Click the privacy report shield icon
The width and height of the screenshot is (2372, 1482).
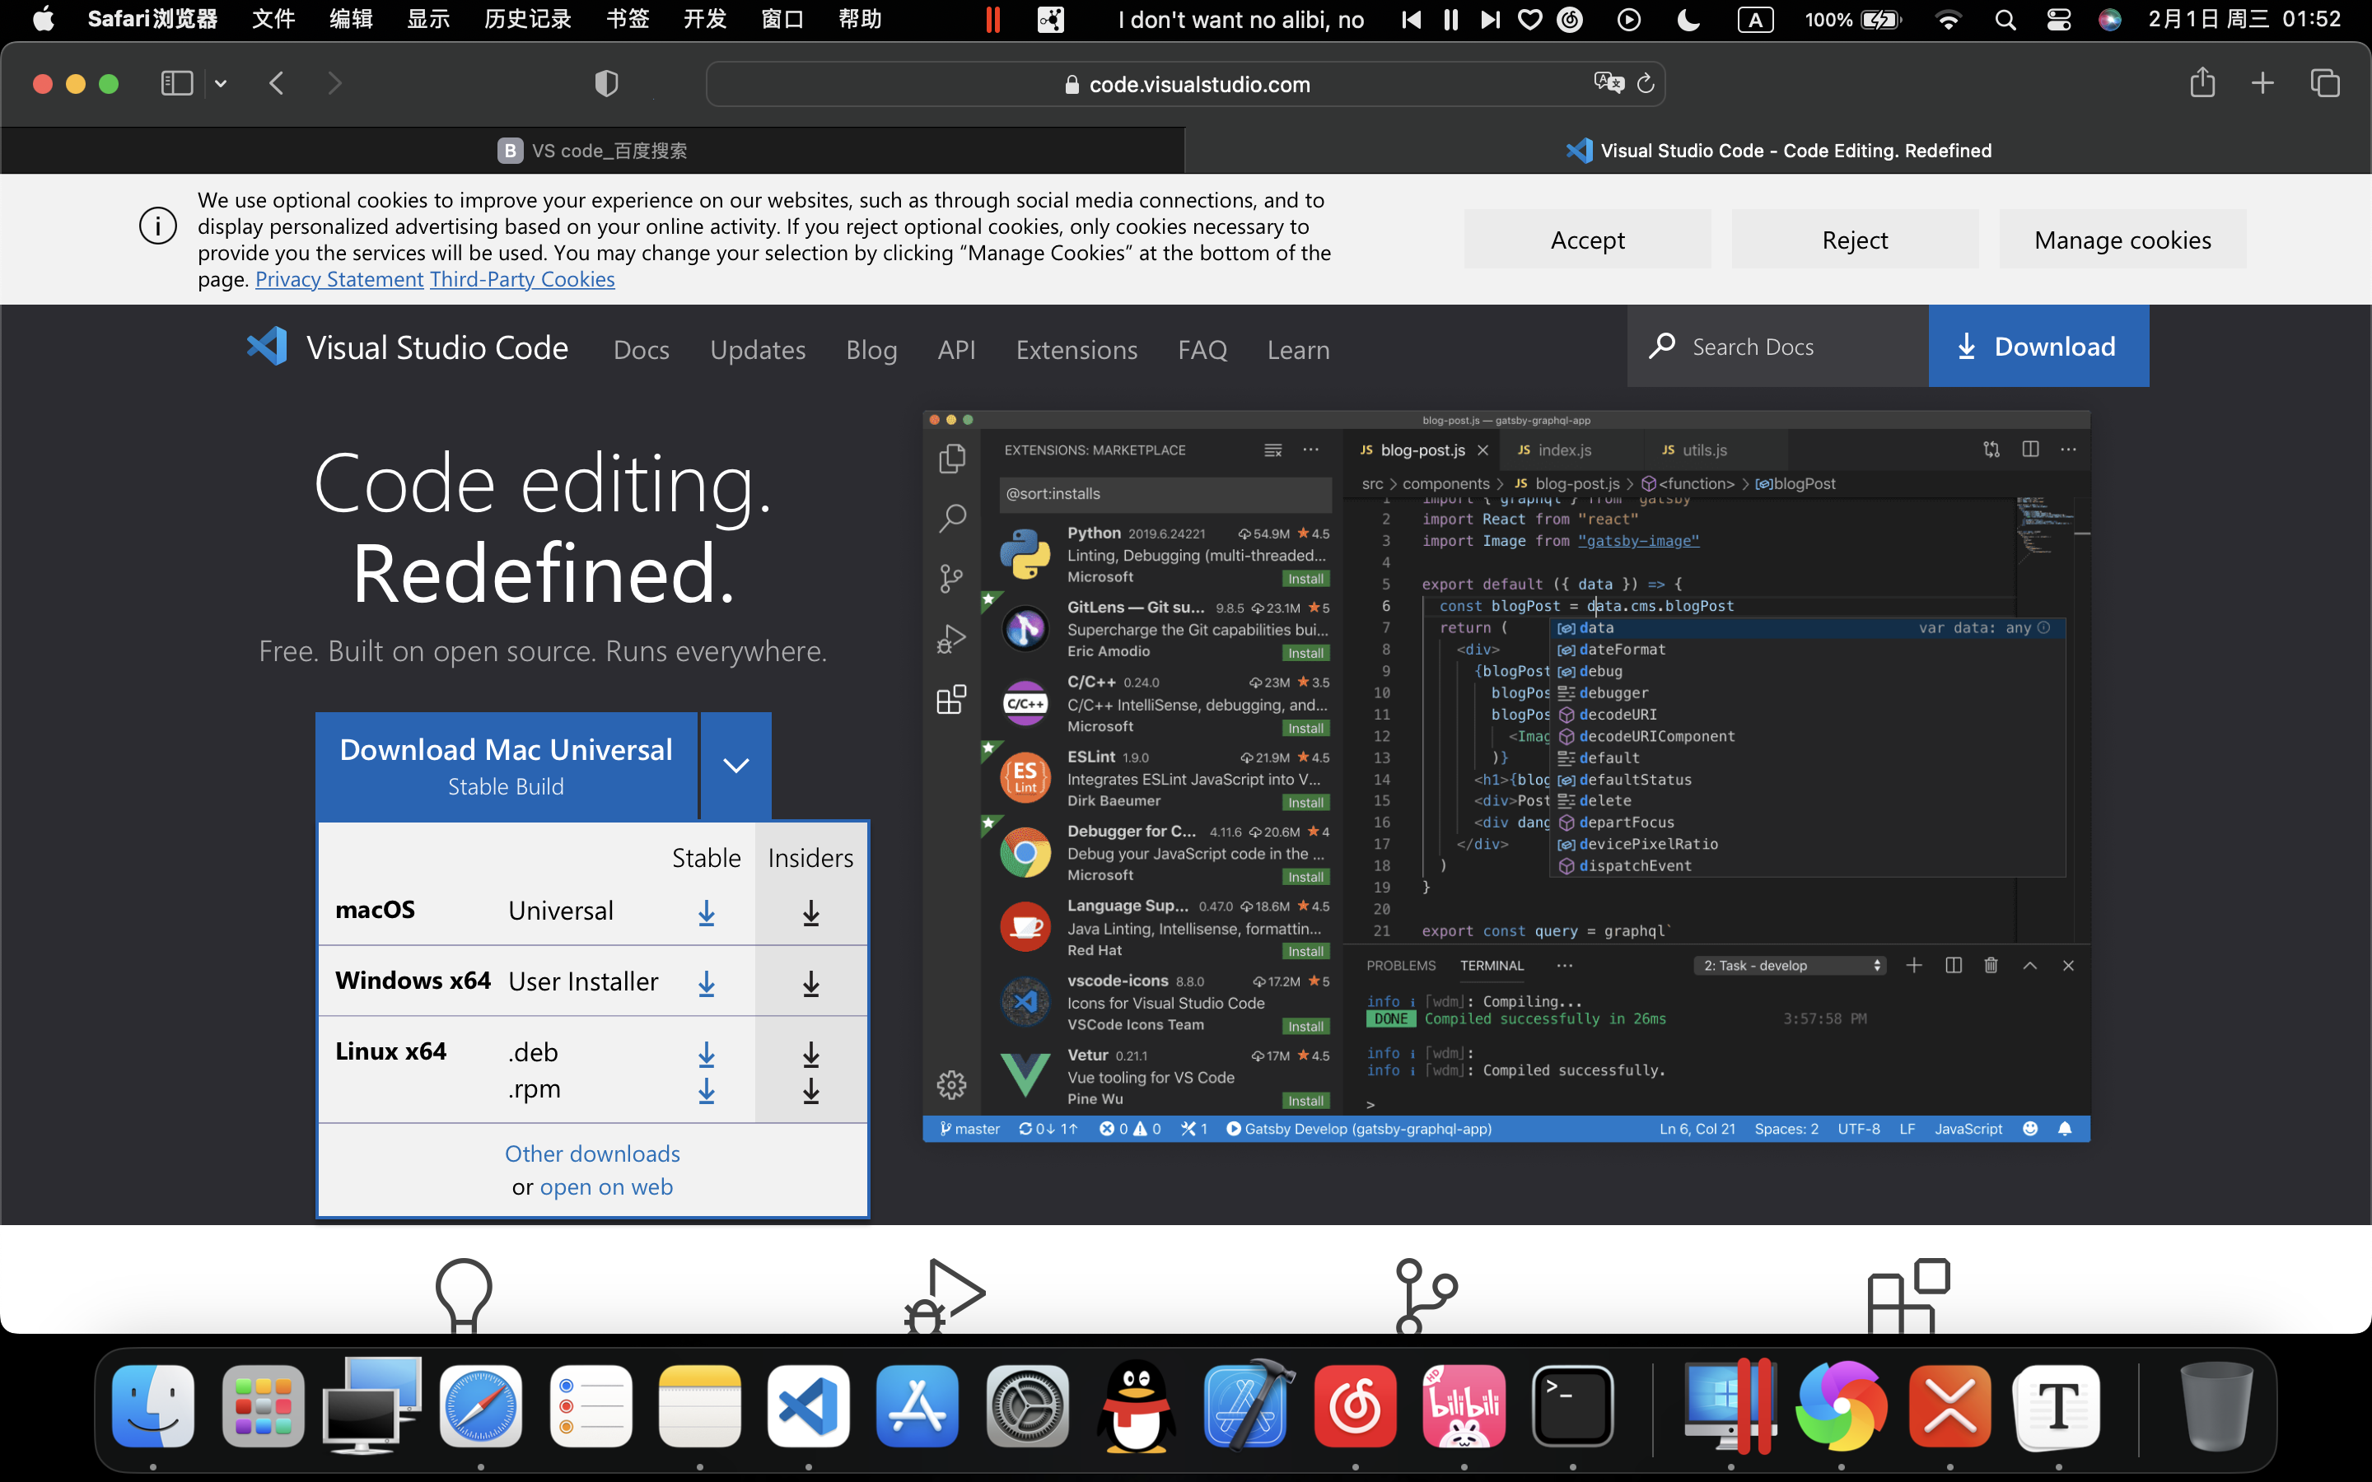[x=607, y=83]
